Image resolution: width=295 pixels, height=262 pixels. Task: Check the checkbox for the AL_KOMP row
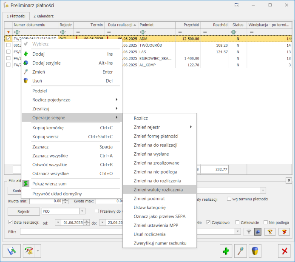8,65
